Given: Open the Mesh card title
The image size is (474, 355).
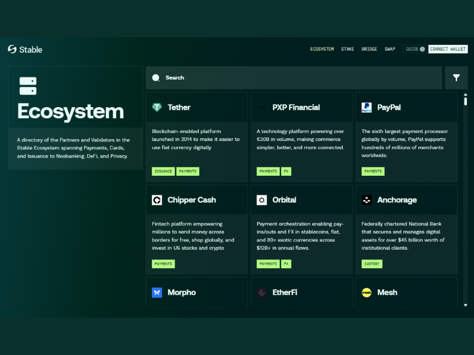Looking at the screenshot, I should (387, 292).
